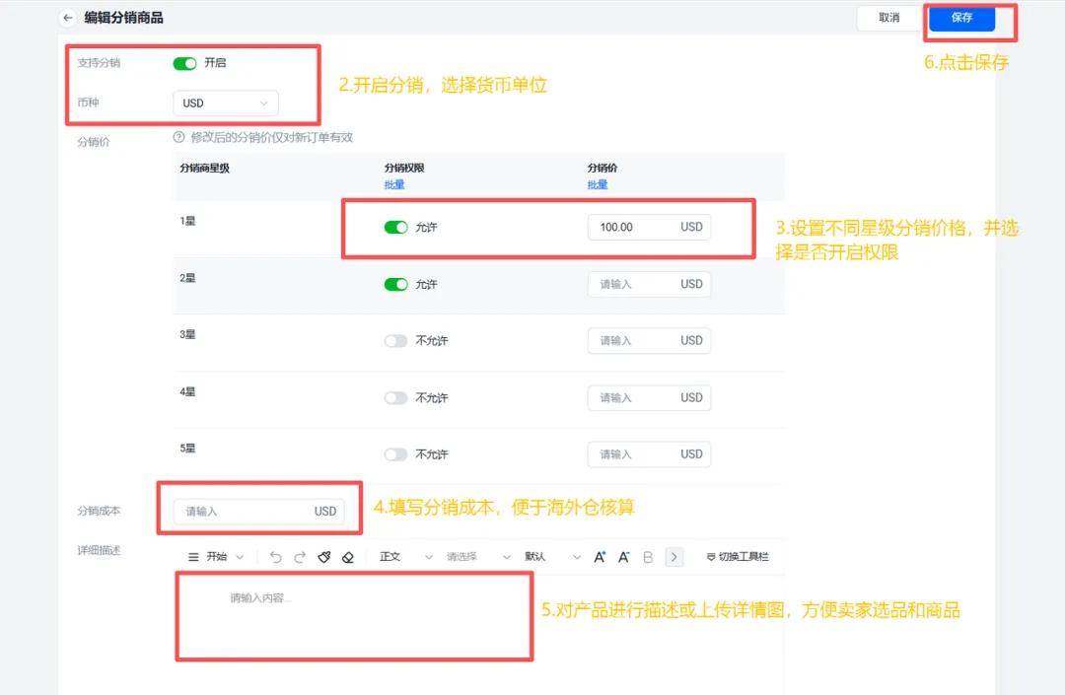Screen dimensions: 1065x695
Task: Click the 批量 link under 分销价
Action: click(598, 184)
